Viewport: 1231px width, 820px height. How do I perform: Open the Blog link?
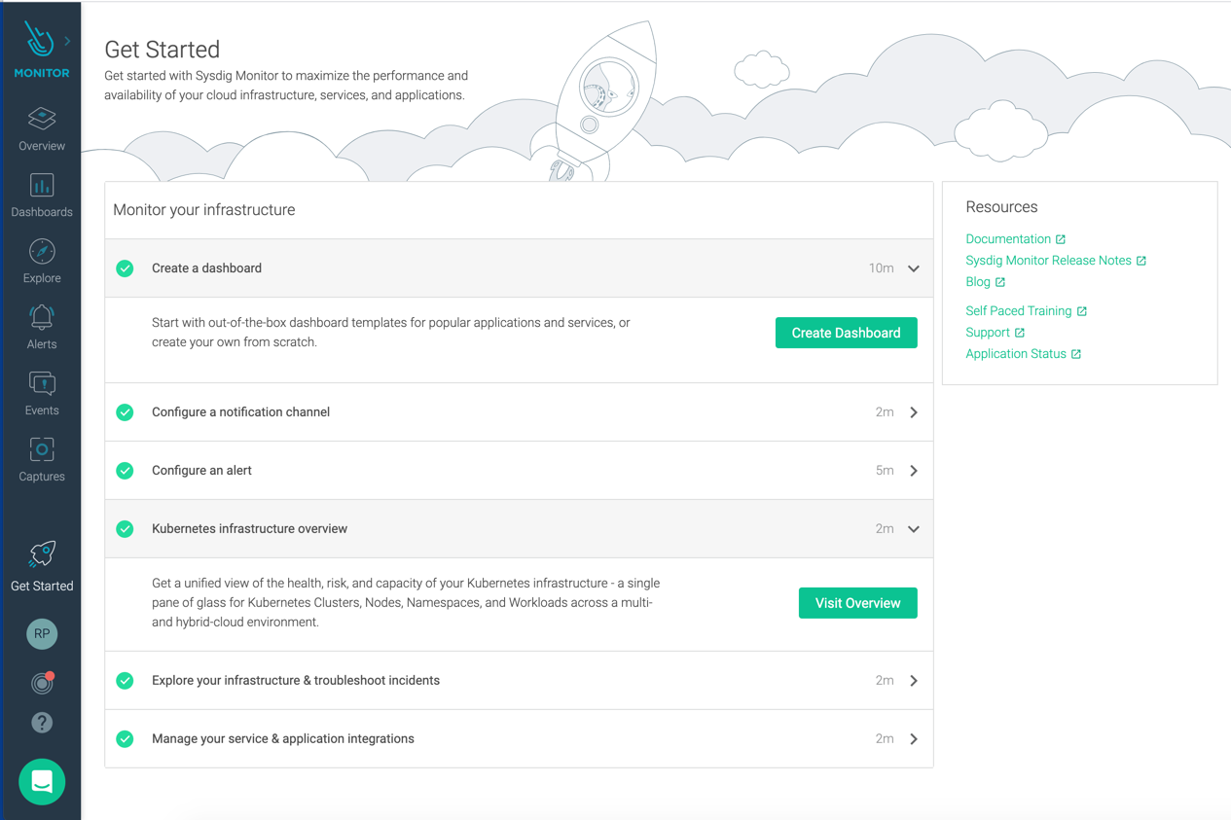[978, 282]
